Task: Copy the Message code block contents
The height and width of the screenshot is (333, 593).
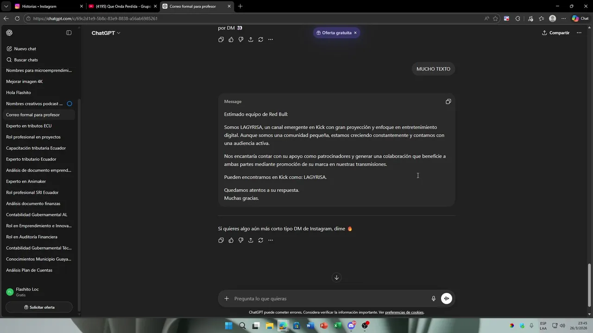Action: 448,101
